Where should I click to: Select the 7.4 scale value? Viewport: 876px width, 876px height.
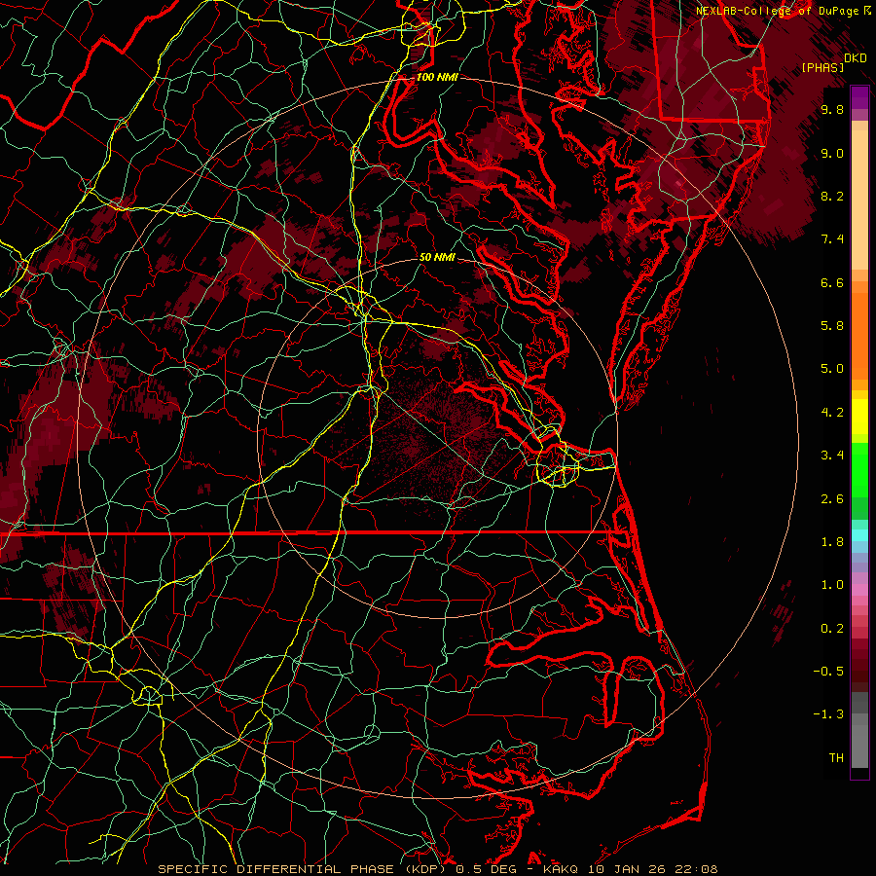832,239
